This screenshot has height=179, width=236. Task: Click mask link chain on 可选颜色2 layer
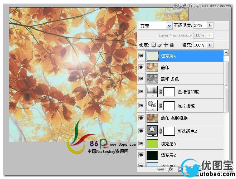tap(161, 131)
